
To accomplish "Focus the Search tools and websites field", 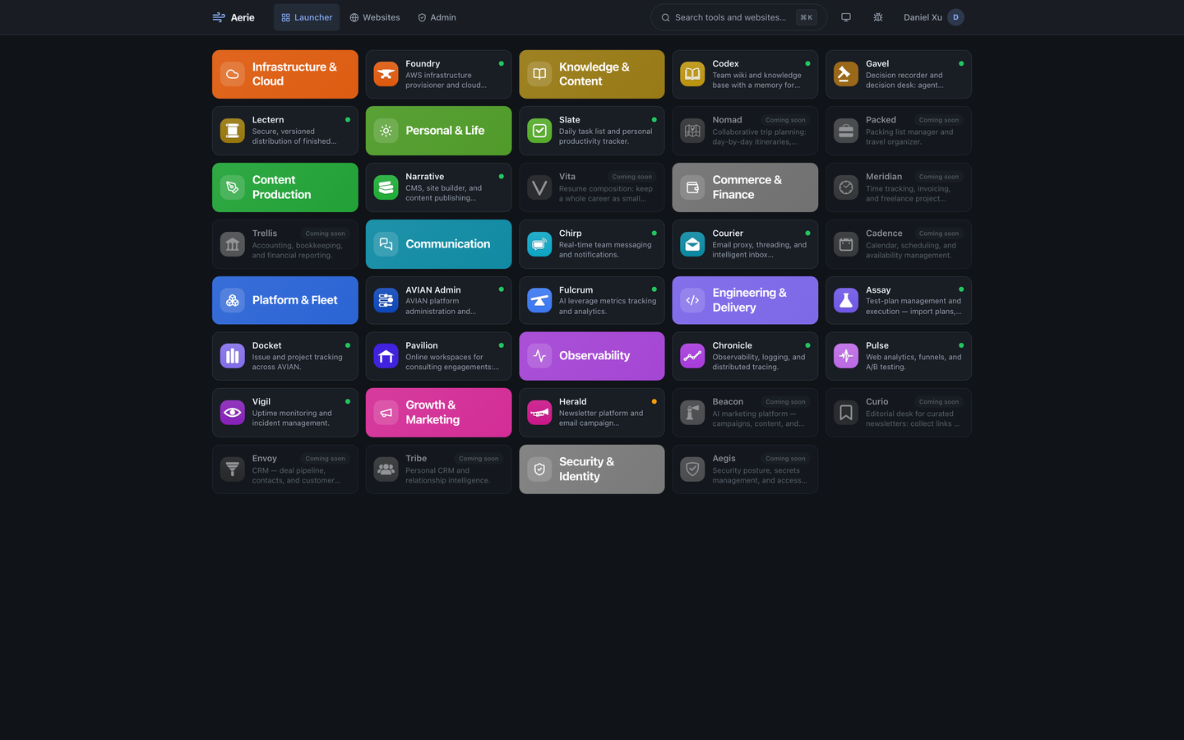I will [738, 17].
